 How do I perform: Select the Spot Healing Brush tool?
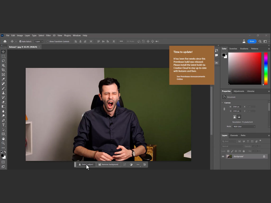coord(3,84)
